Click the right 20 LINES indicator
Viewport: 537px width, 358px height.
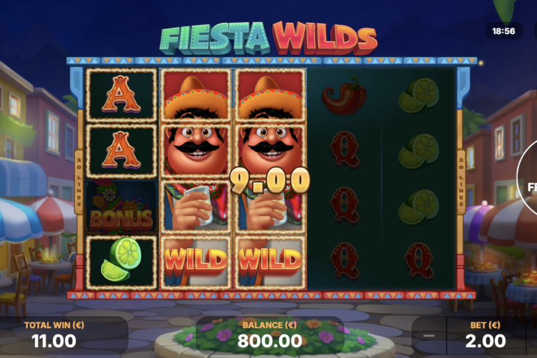pyautogui.click(x=461, y=182)
